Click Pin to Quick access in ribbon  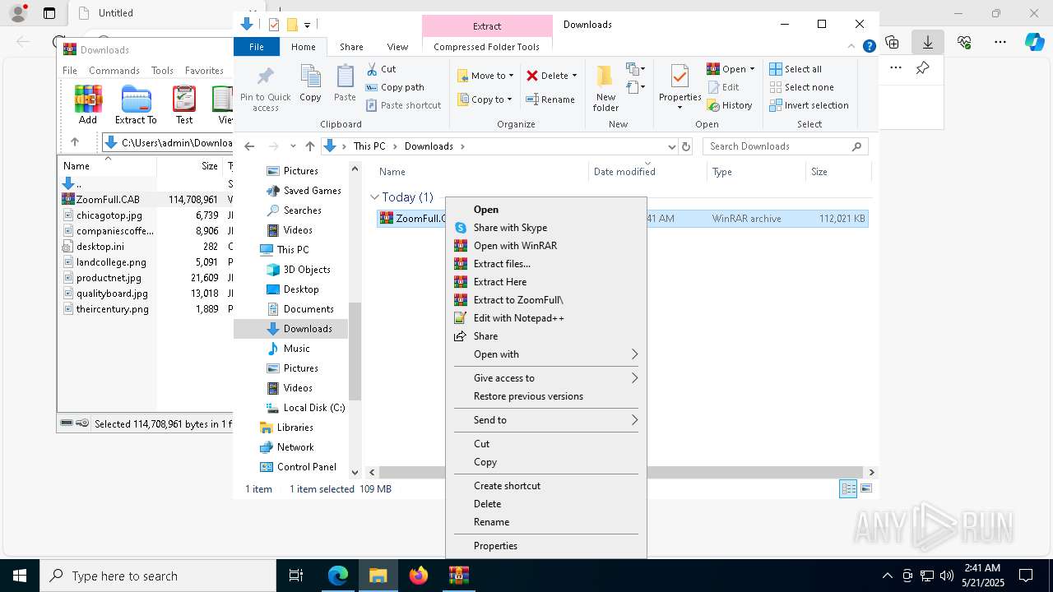pyautogui.click(x=265, y=89)
